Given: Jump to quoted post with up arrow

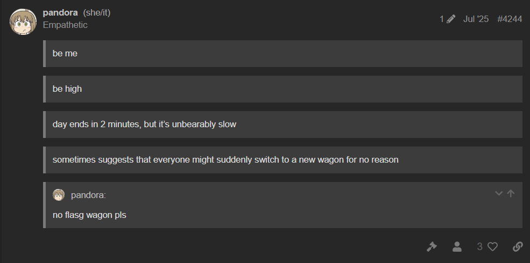Looking at the screenshot, I should tap(511, 193).
